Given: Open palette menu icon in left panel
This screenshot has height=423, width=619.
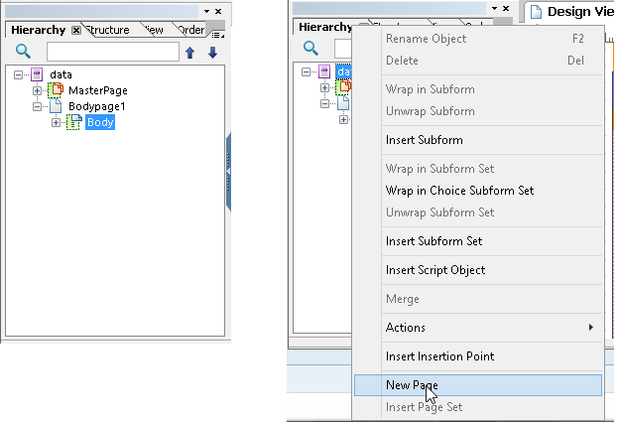Looking at the screenshot, I should click(x=217, y=35).
